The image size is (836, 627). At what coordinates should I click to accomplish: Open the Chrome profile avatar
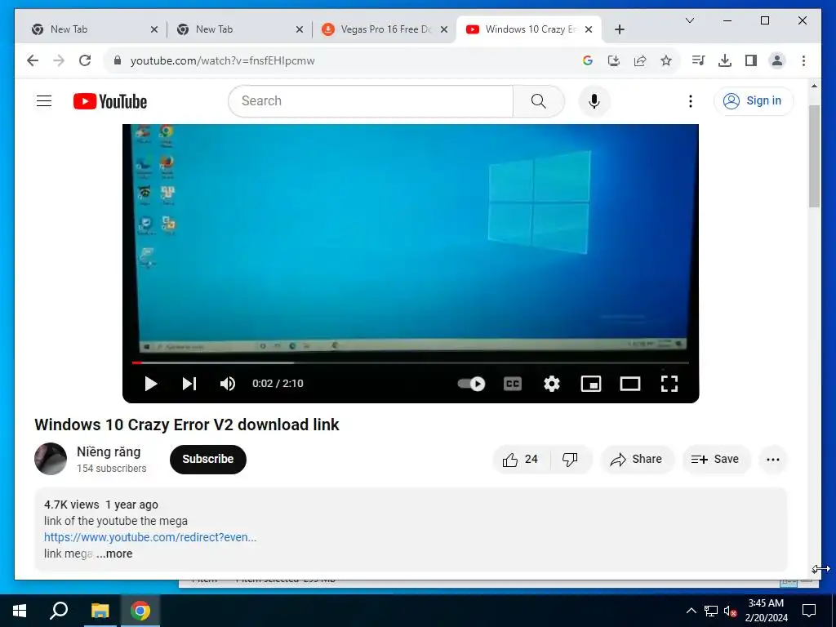(777, 60)
